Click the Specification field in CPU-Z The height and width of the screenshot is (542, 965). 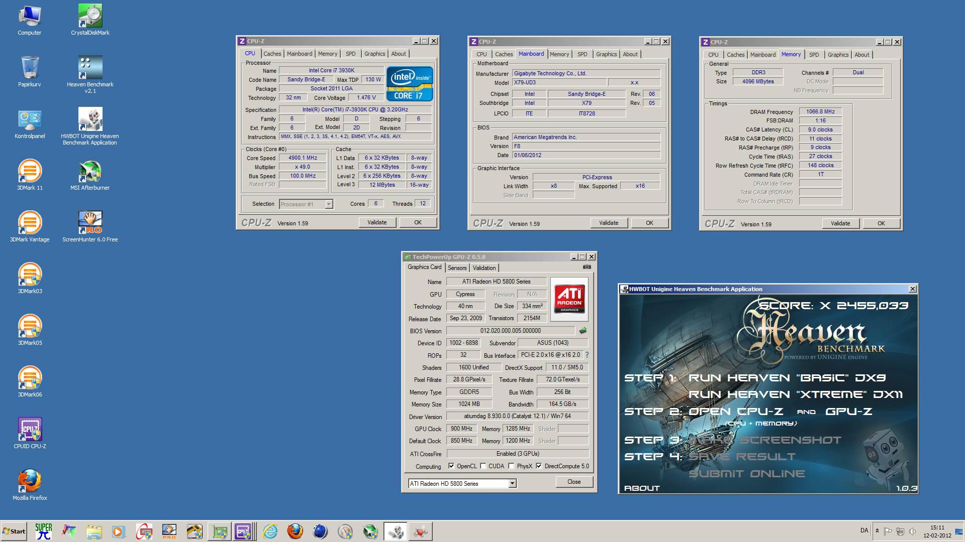pos(355,109)
